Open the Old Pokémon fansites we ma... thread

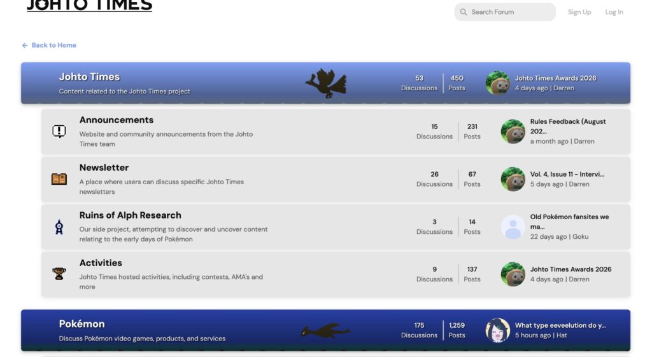click(x=569, y=222)
